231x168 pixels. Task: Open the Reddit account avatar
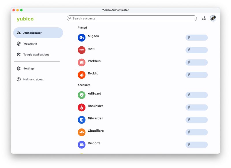[x=81, y=75]
